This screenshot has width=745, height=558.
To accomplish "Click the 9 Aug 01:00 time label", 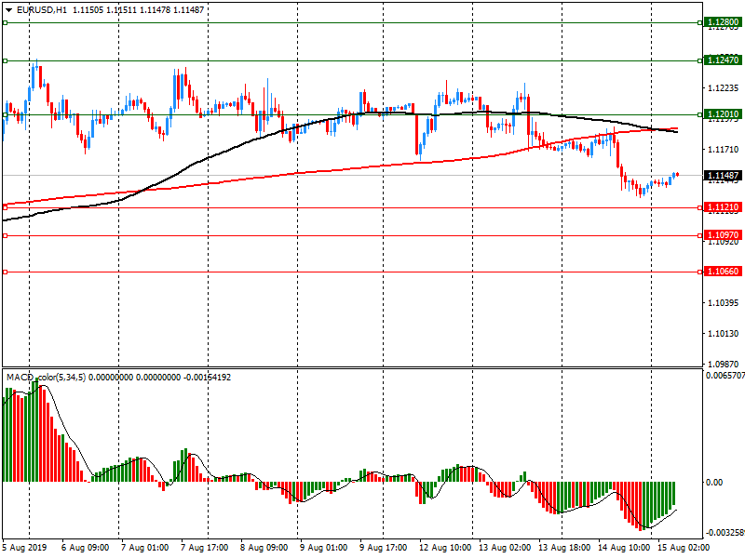I will (x=323, y=548).
